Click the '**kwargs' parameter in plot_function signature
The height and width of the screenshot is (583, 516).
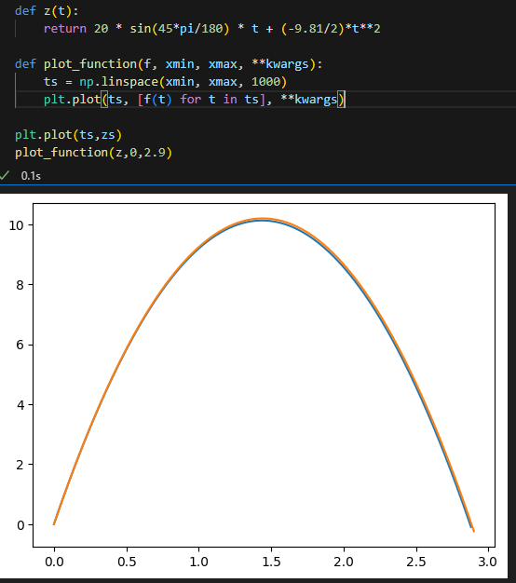click(280, 64)
